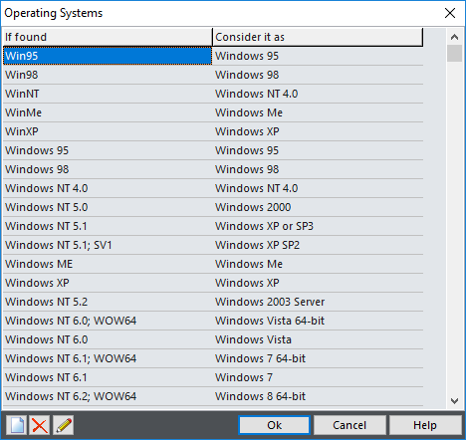Delete entry with red X icon
466x440 pixels.
[40, 425]
